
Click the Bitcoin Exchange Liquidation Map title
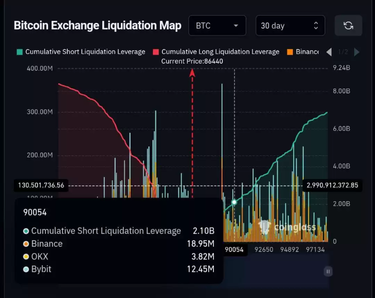tap(98, 26)
